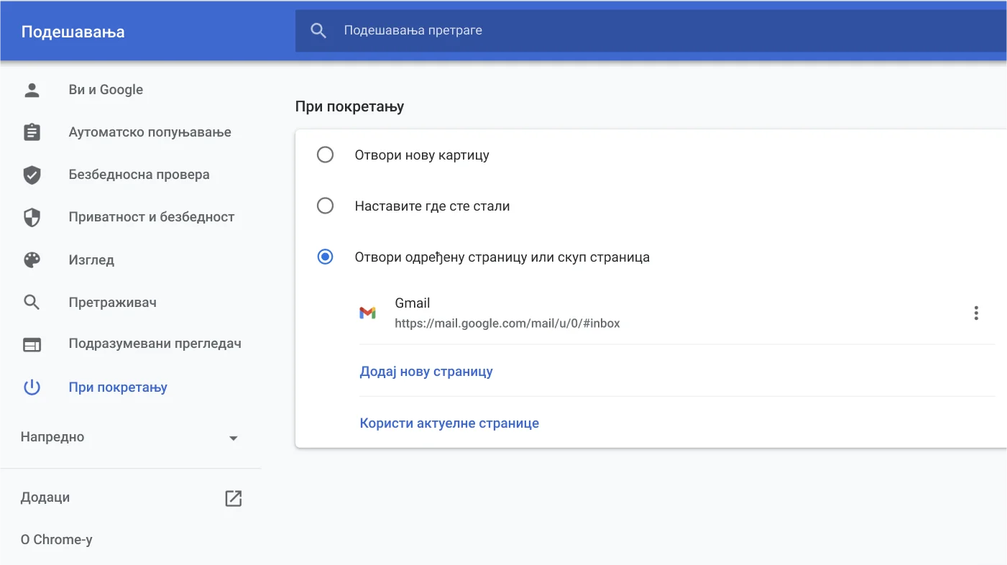Click the Gmail favicon in startup pages list
Screen dimensions: 1007x565
369,312
